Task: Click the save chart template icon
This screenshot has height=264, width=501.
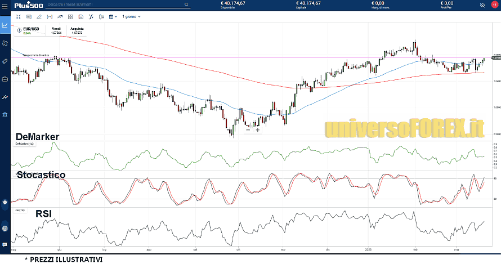Action: pyautogui.click(x=82, y=17)
